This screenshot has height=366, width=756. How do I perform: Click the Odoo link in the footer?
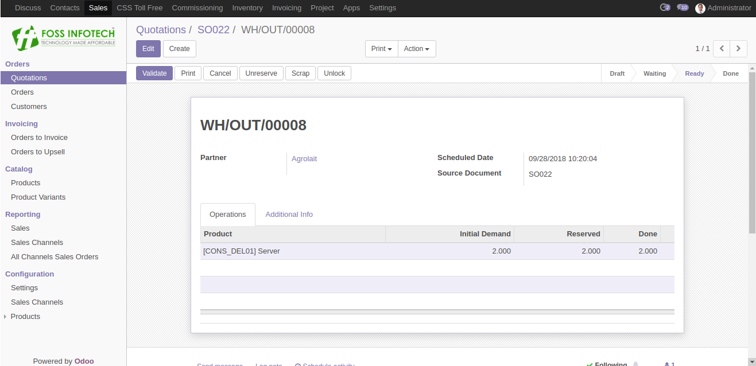coord(84,361)
